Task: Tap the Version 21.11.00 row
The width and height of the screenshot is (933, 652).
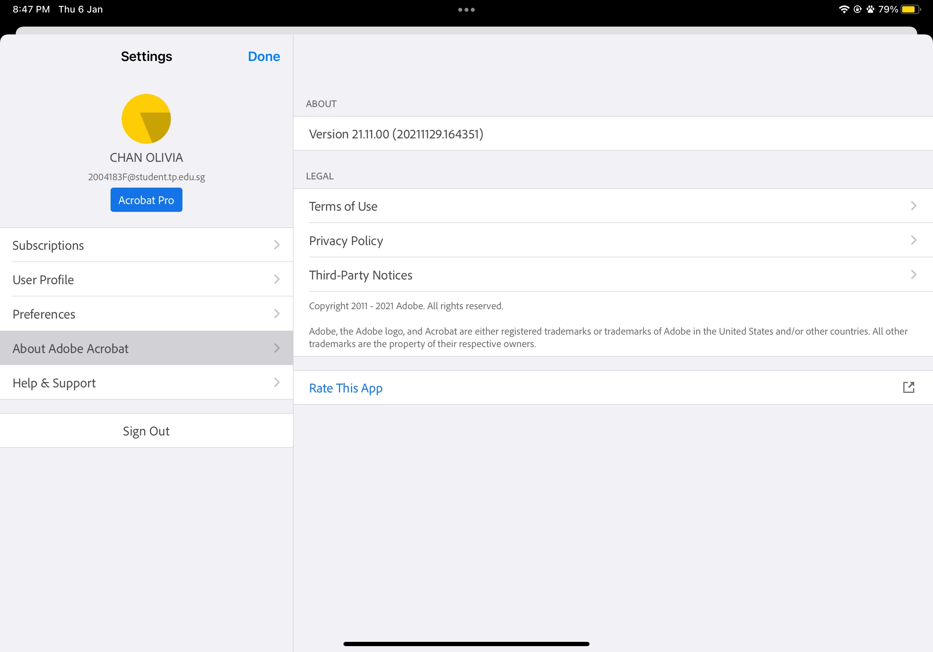Action: tap(396, 134)
